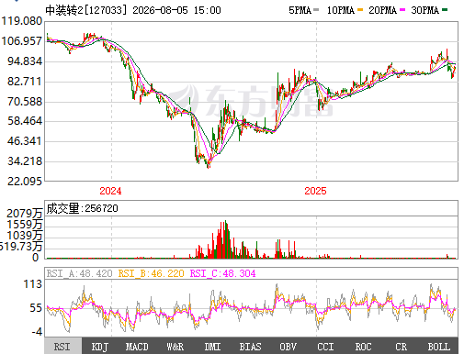Viewport: 464px width, 354px height.
Task: Switch to the CR indicator tab
Action: coord(401,347)
